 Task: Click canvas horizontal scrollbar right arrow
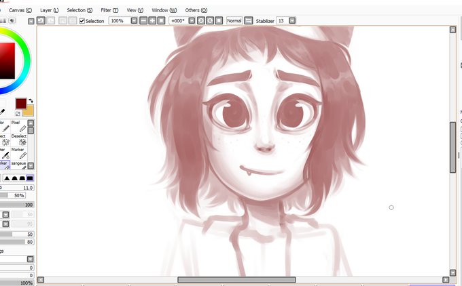coord(446,280)
